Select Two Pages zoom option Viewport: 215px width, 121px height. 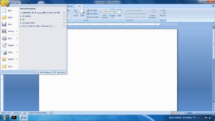tap(92, 14)
